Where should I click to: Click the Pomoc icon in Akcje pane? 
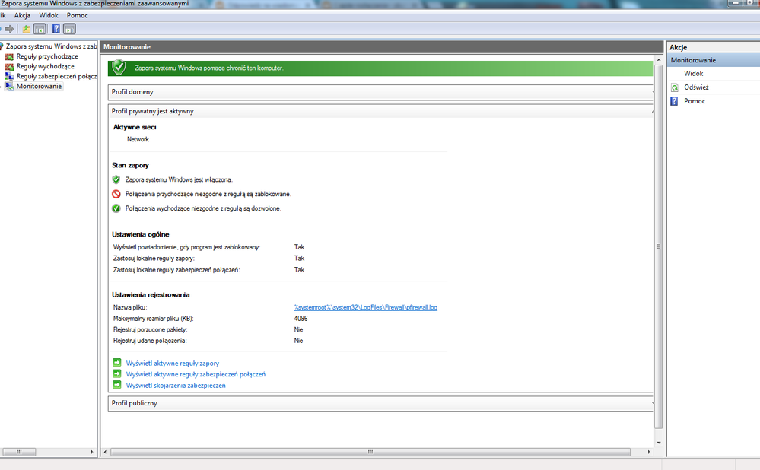point(674,101)
